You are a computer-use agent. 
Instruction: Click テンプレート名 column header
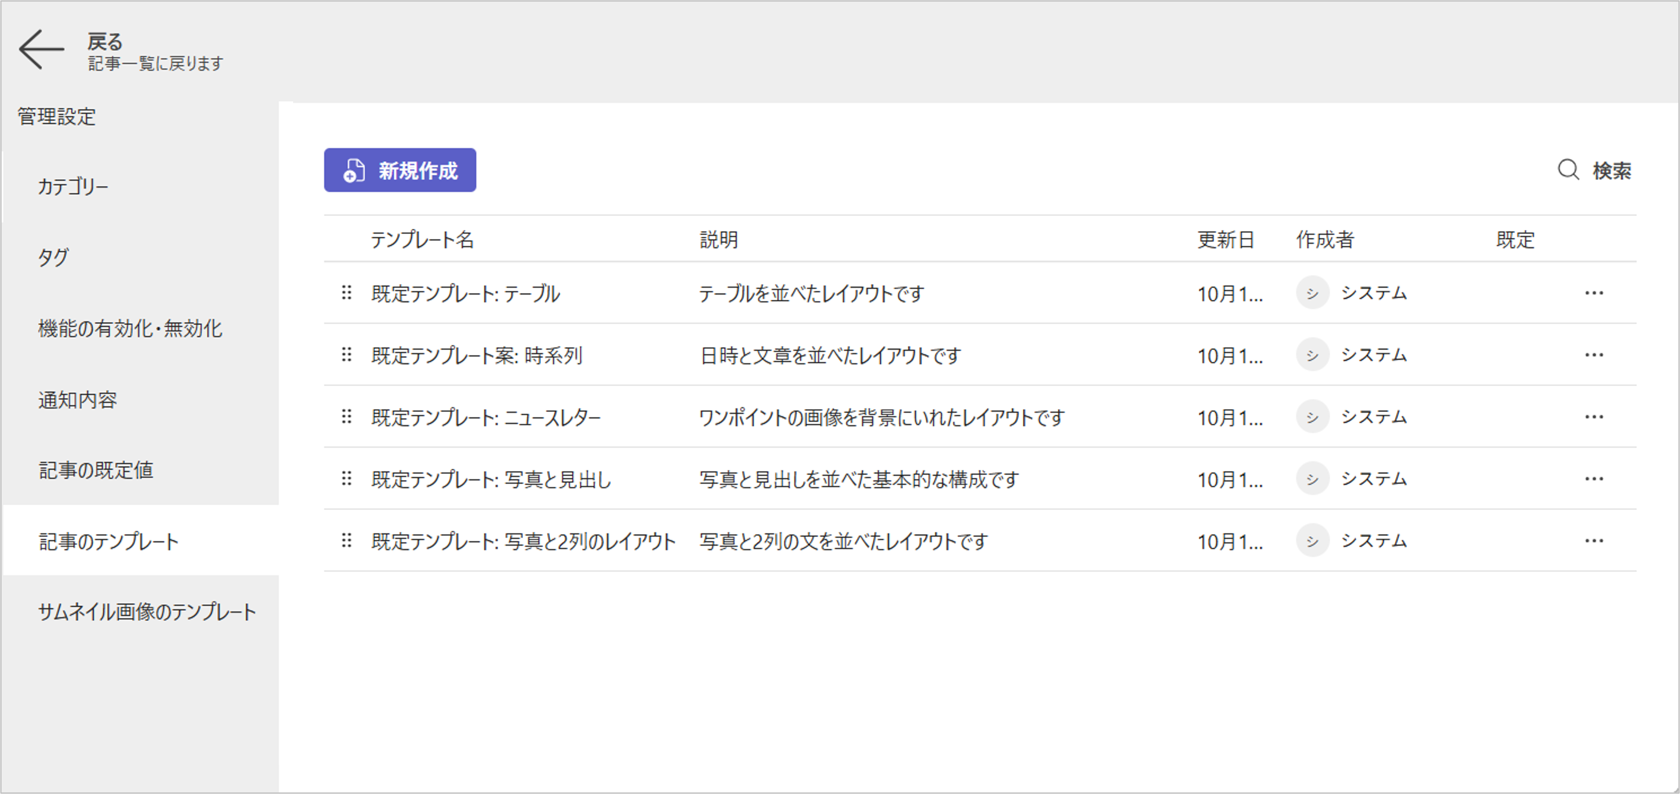click(422, 240)
